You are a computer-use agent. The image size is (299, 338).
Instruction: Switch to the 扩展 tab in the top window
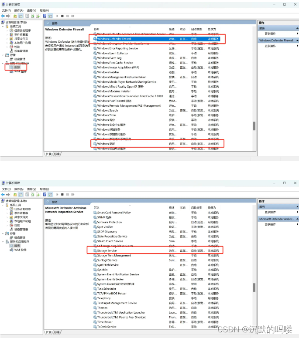coord(49,154)
